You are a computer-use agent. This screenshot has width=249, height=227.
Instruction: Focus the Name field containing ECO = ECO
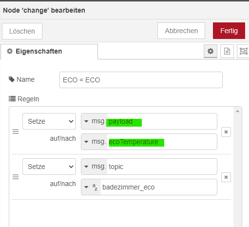141,80
